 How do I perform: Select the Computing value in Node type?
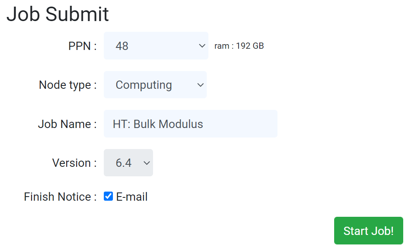[144, 85]
